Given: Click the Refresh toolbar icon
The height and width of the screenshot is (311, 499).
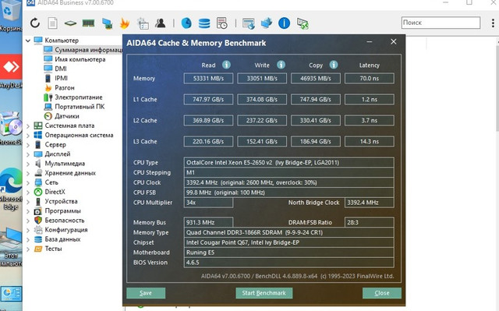Looking at the screenshot, I should (35, 23).
